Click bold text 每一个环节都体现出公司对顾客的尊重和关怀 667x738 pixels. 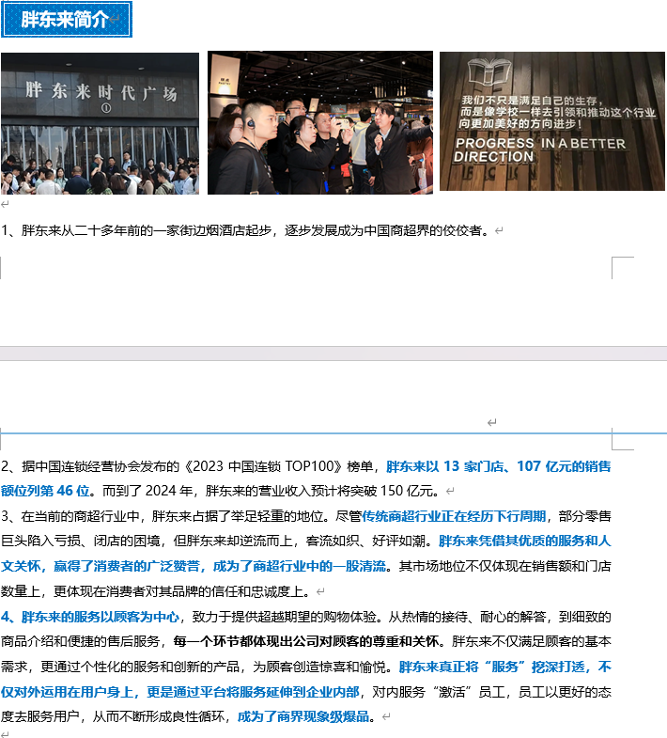pyautogui.click(x=306, y=641)
